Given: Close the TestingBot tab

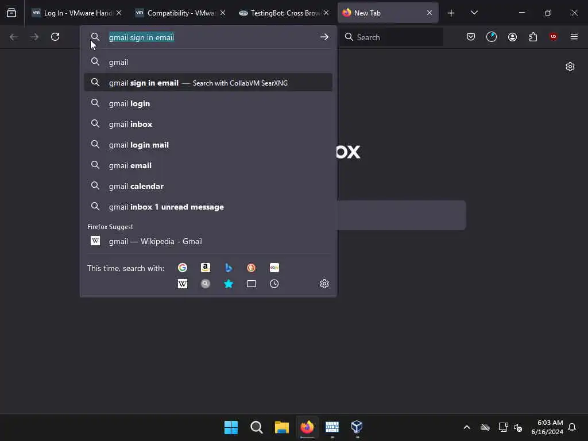Looking at the screenshot, I should 326,13.
